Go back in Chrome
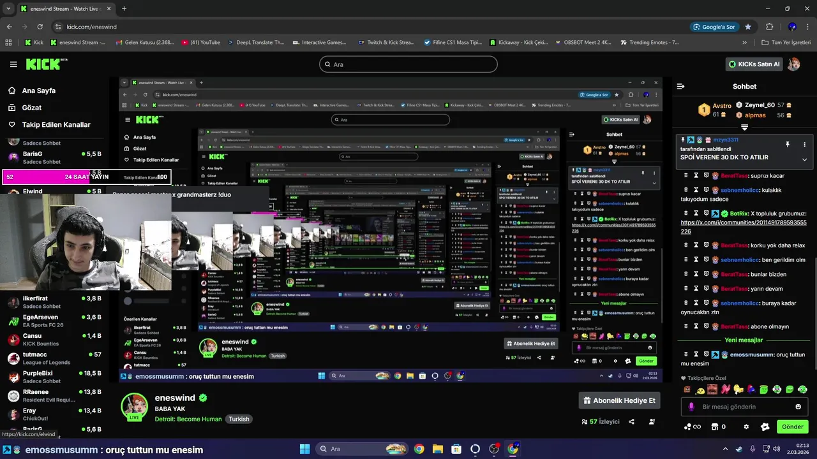The height and width of the screenshot is (459, 817). point(9,27)
